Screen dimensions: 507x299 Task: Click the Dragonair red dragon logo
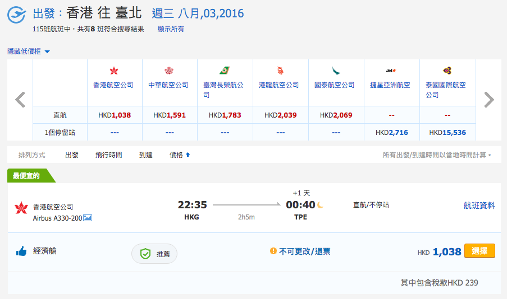280,71
